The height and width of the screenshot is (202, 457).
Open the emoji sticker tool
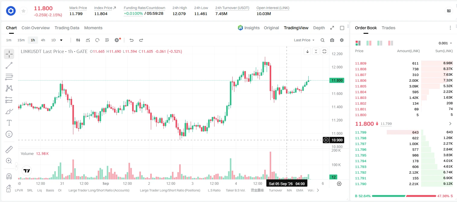coord(9,134)
